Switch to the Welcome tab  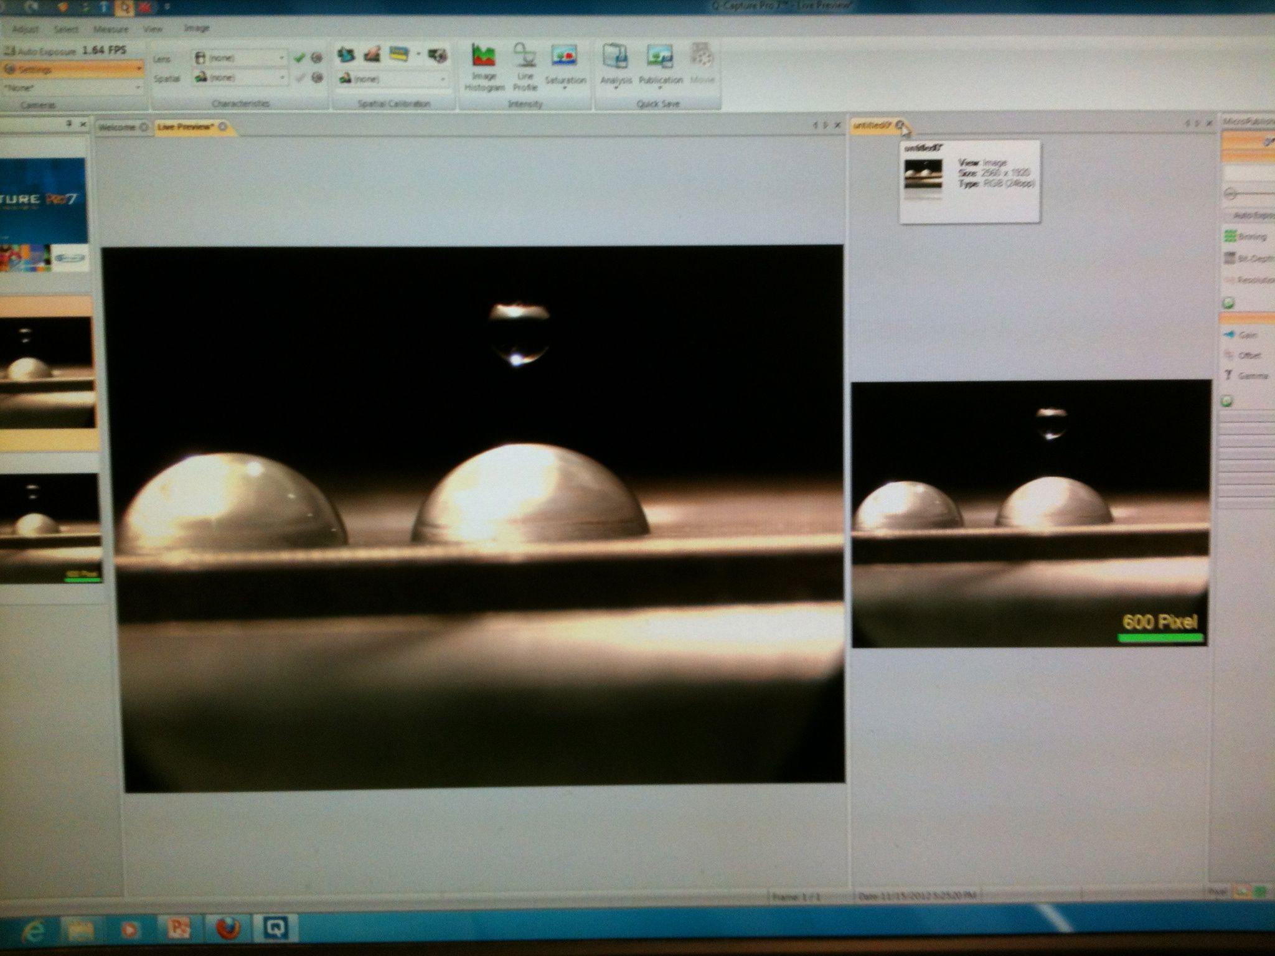[x=117, y=127]
